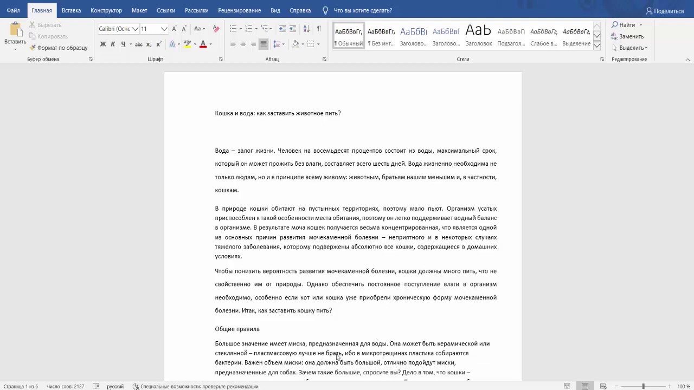694x390 pixels.
Task: Click the 100 % zoom level
Action: (684, 386)
